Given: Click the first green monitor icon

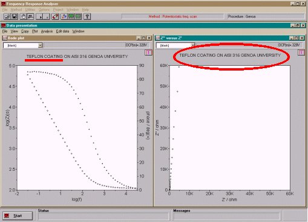Looking at the screenshot, I should coord(71,16).
